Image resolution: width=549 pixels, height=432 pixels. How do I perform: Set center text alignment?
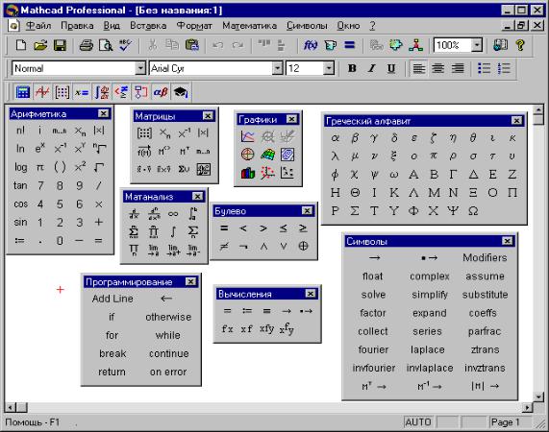coord(438,68)
